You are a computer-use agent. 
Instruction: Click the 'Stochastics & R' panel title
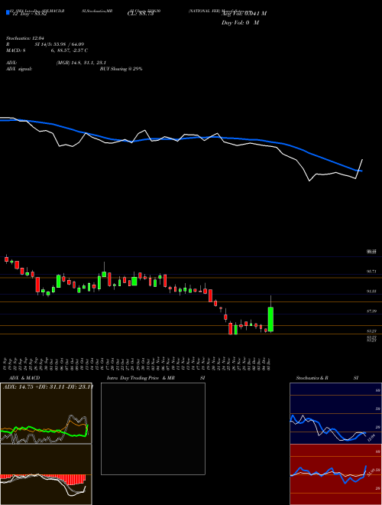(312, 378)
